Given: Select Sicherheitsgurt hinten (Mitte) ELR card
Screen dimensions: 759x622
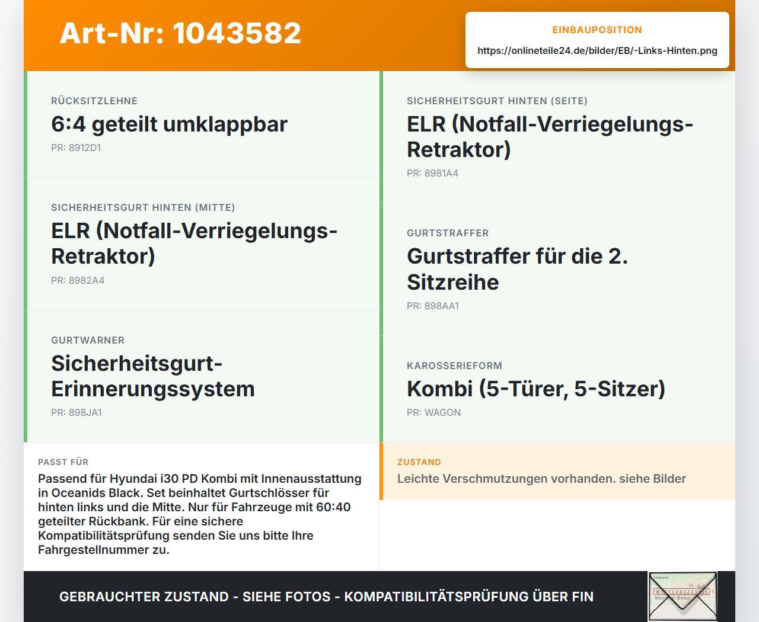Looking at the screenshot, I should click(x=202, y=244).
